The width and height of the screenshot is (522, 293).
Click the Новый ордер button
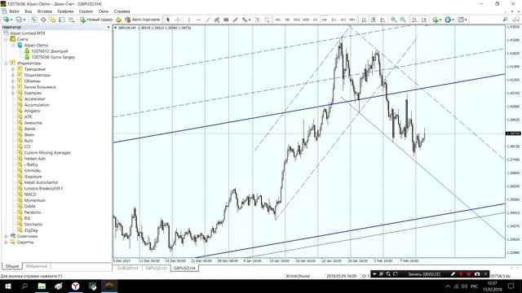click(96, 20)
